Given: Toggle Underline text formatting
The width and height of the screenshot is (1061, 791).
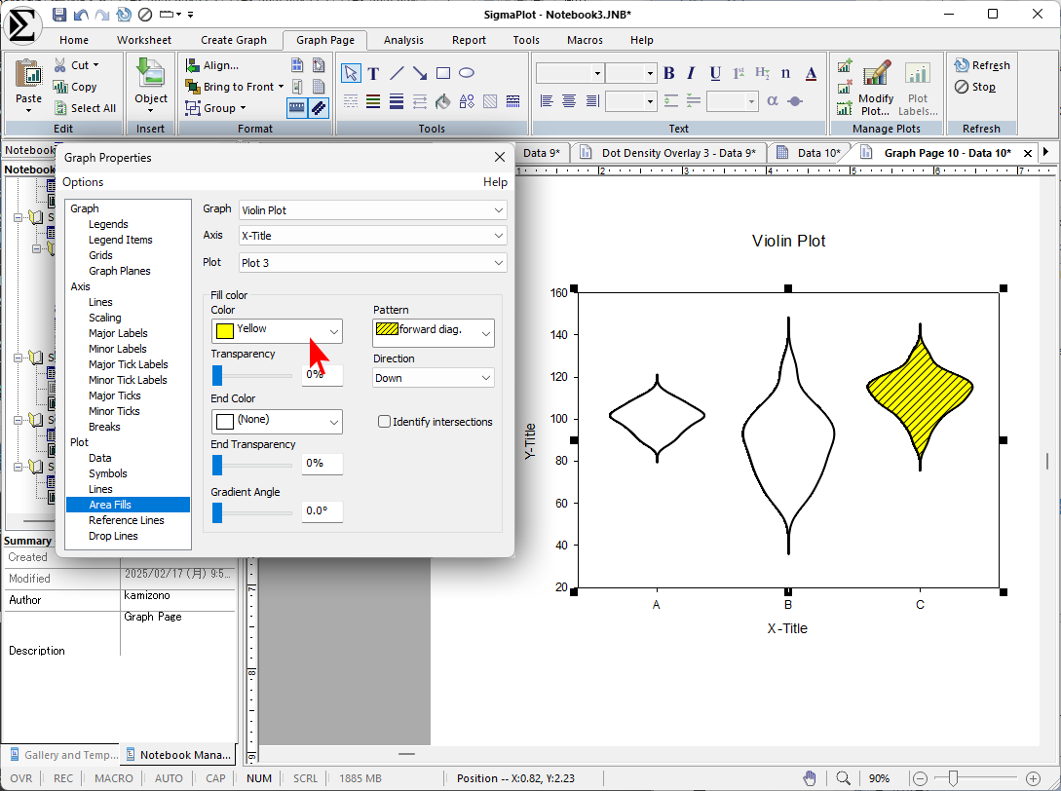Looking at the screenshot, I should pyautogui.click(x=716, y=74).
